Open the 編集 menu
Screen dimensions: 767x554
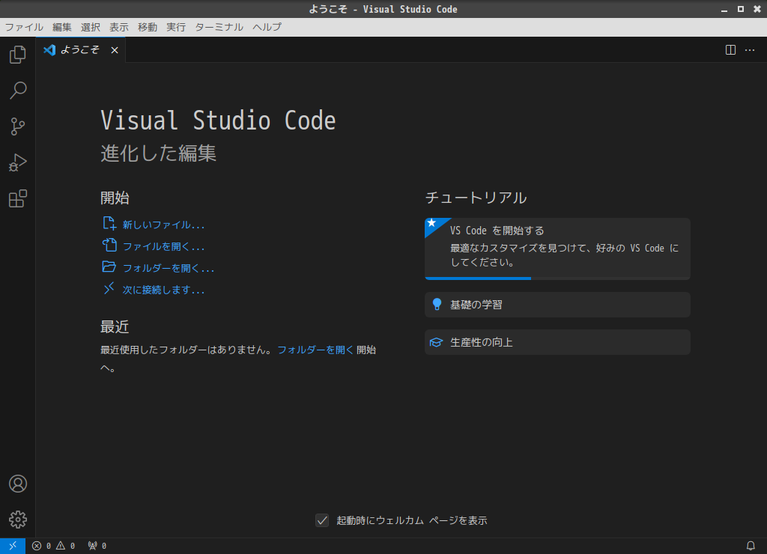[x=61, y=27]
